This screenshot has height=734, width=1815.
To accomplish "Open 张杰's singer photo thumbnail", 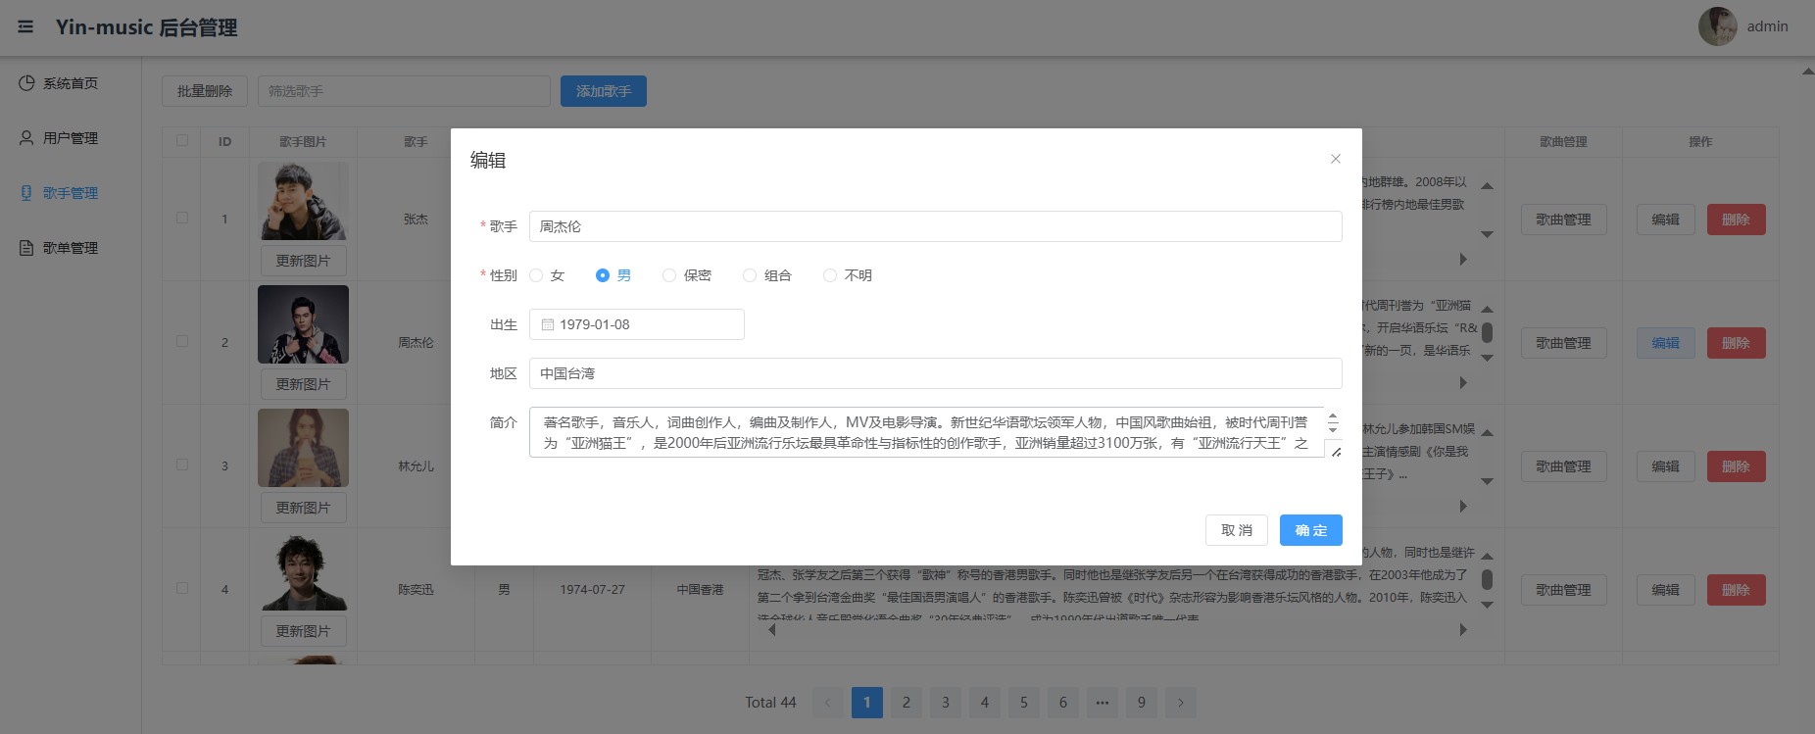I will pyautogui.click(x=304, y=201).
